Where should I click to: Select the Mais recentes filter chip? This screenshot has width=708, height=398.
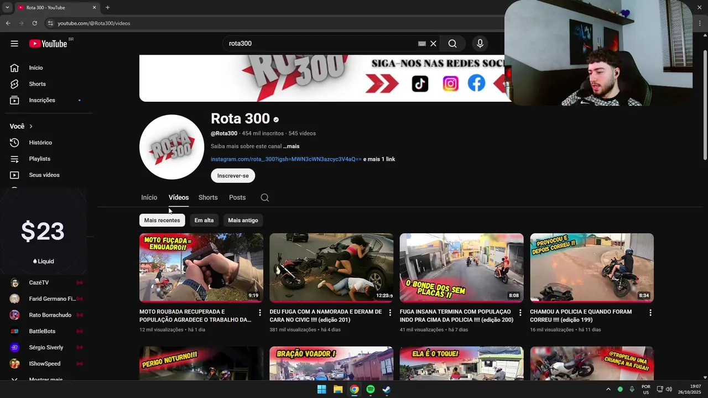tap(162, 221)
